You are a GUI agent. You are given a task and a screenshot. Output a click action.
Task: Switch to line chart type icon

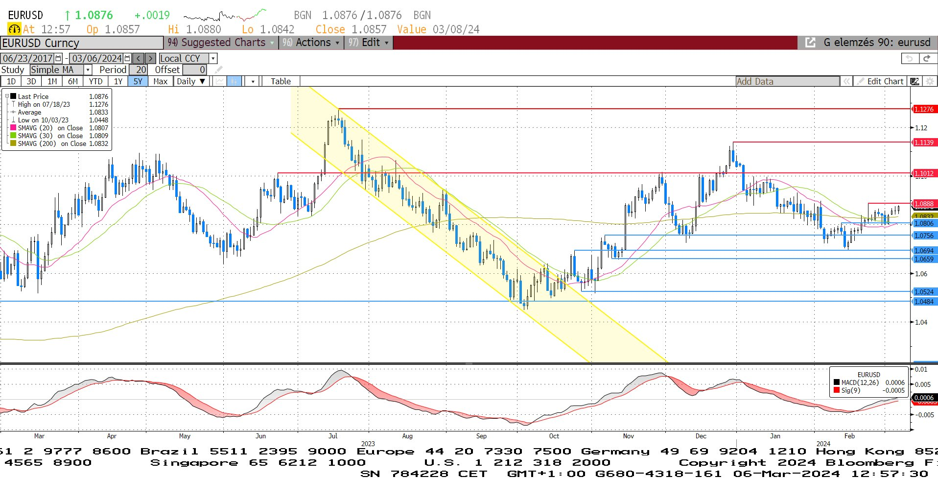tap(219, 81)
